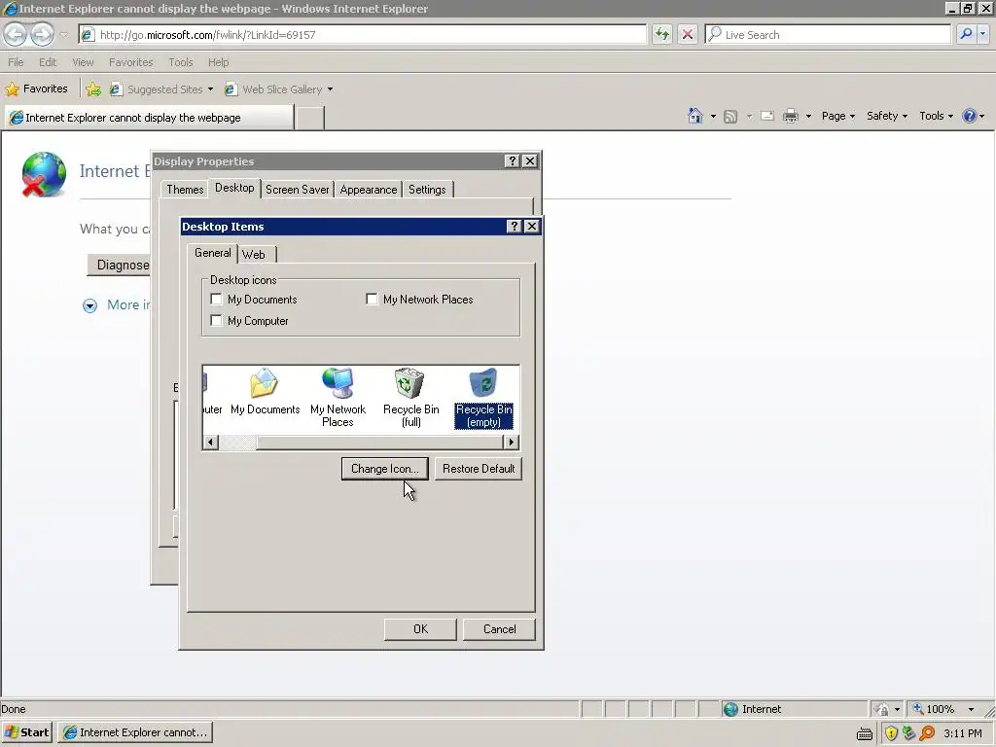Open the Tools command bar dropdown
996x747 pixels.
click(x=936, y=116)
